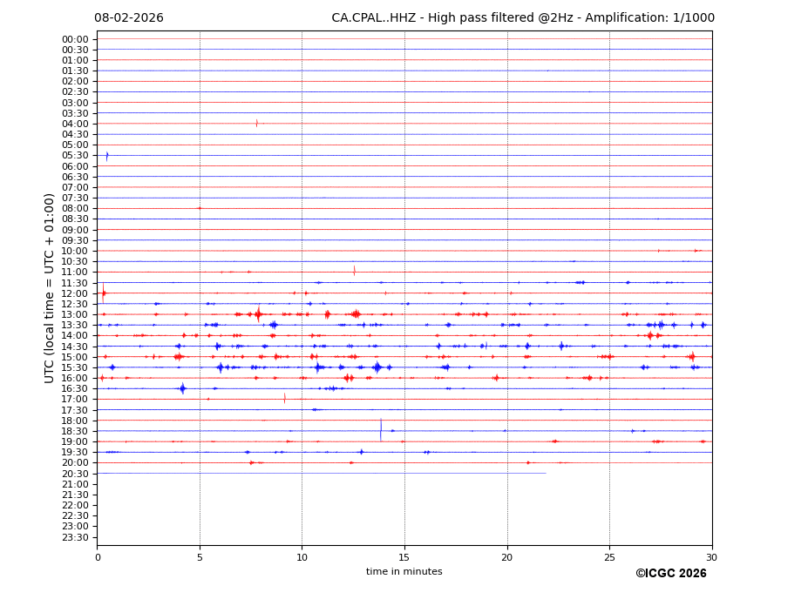Viewport: 808px width, 606px height.
Task: Select the 'time in minutes' axis label
Action: [404, 572]
